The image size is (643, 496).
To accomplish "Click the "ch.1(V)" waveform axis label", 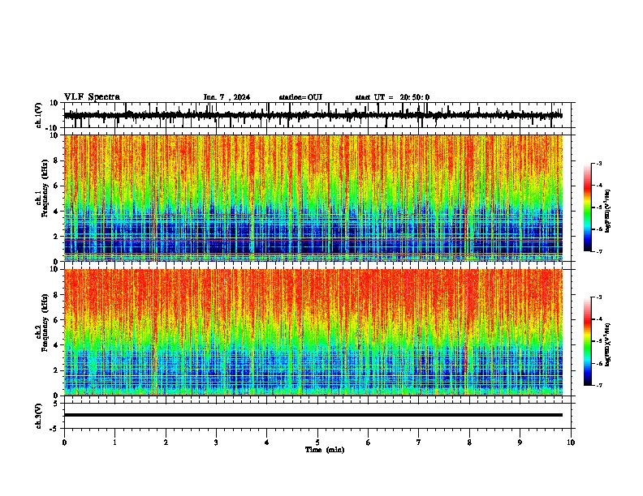I will click(39, 115).
